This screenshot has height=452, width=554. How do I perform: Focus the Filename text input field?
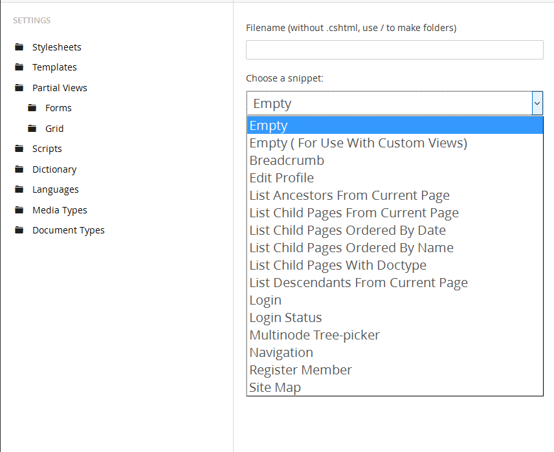click(x=394, y=50)
